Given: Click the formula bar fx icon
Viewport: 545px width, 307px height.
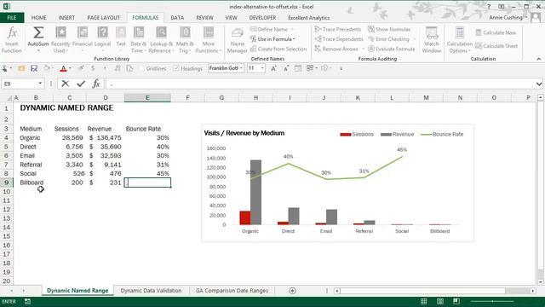Looking at the screenshot, I should 96,84.
